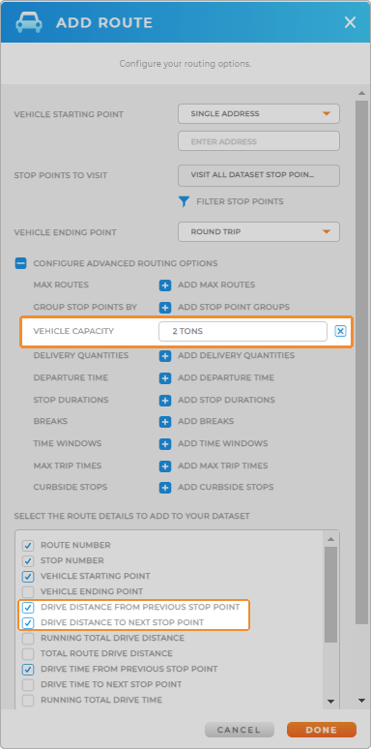
Task: Click the Curbside Stops label
Action: click(x=71, y=487)
